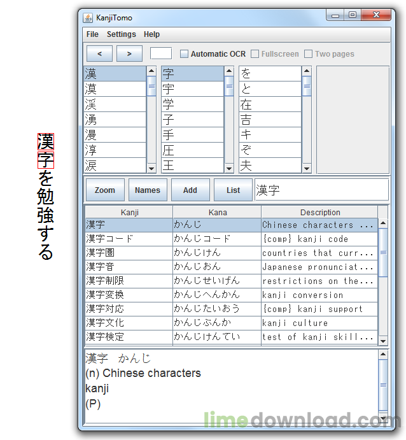
Task: Select candidate 在 in third character list
Action: tap(270, 104)
